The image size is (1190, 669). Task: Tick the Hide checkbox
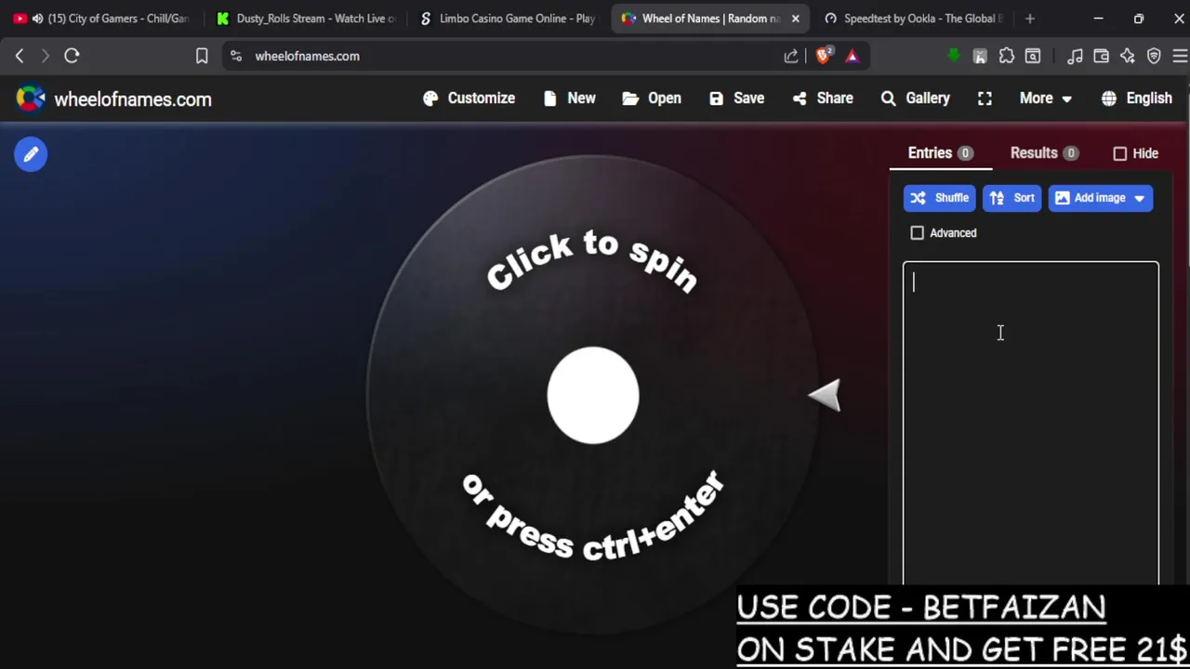[x=1120, y=153]
